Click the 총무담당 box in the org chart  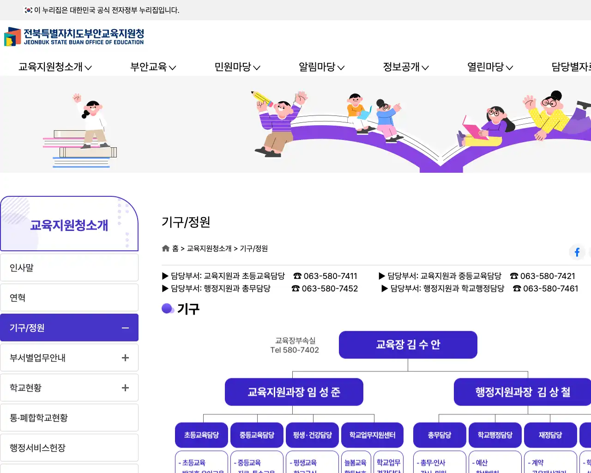click(x=440, y=435)
